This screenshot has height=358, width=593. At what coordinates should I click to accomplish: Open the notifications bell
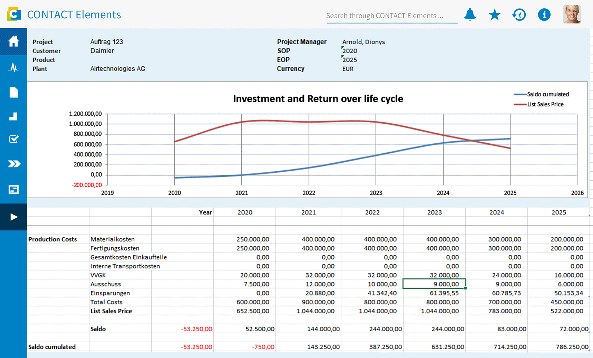click(470, 14)
